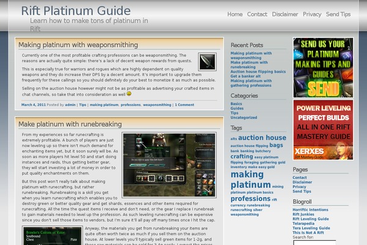The image size is (367, 245).
Task: Select the Guides category
Action: [237, 108]
